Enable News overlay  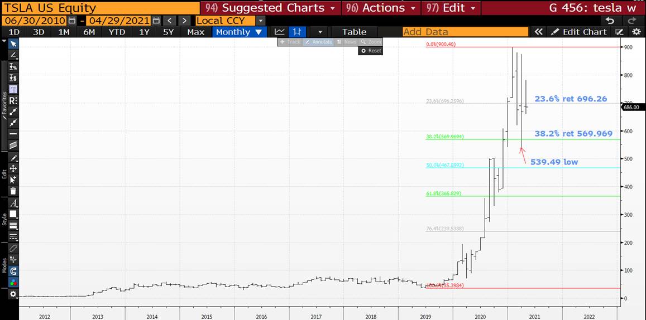[346, 42]
